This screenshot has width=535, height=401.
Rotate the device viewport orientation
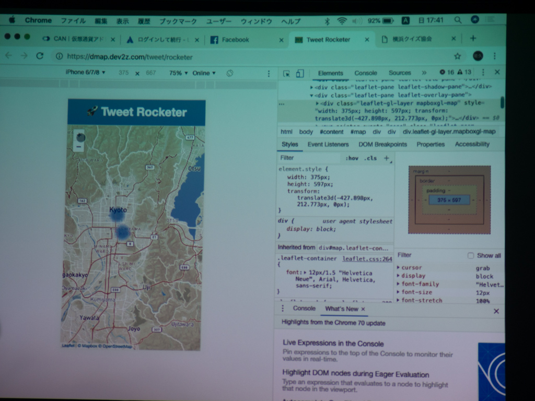pyautogui.click(x=230, y=73)
